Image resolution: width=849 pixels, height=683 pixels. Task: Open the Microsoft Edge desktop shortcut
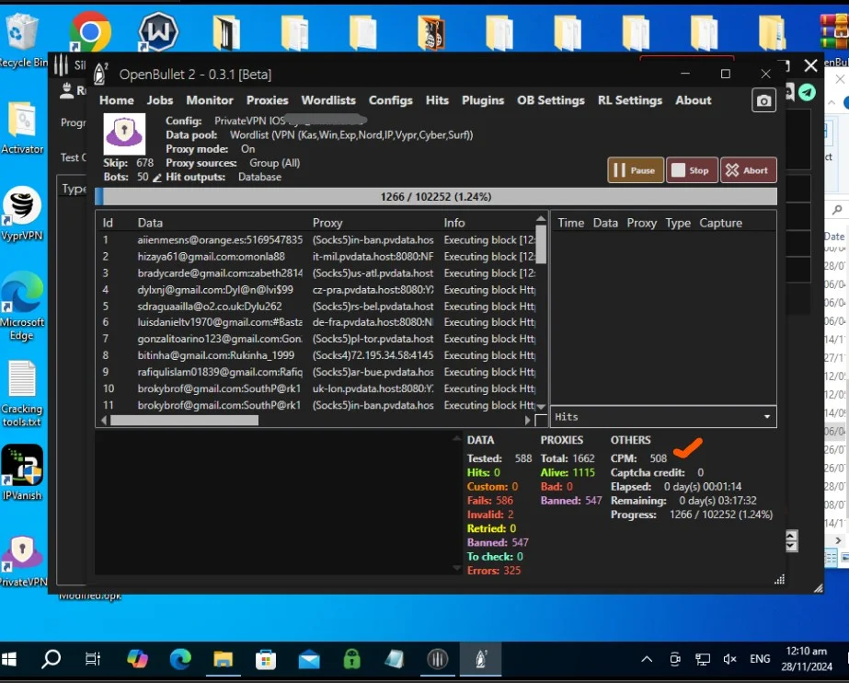click(x=22, y=306)
